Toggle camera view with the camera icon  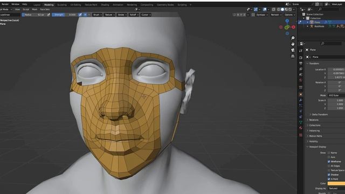click(293, 50)
